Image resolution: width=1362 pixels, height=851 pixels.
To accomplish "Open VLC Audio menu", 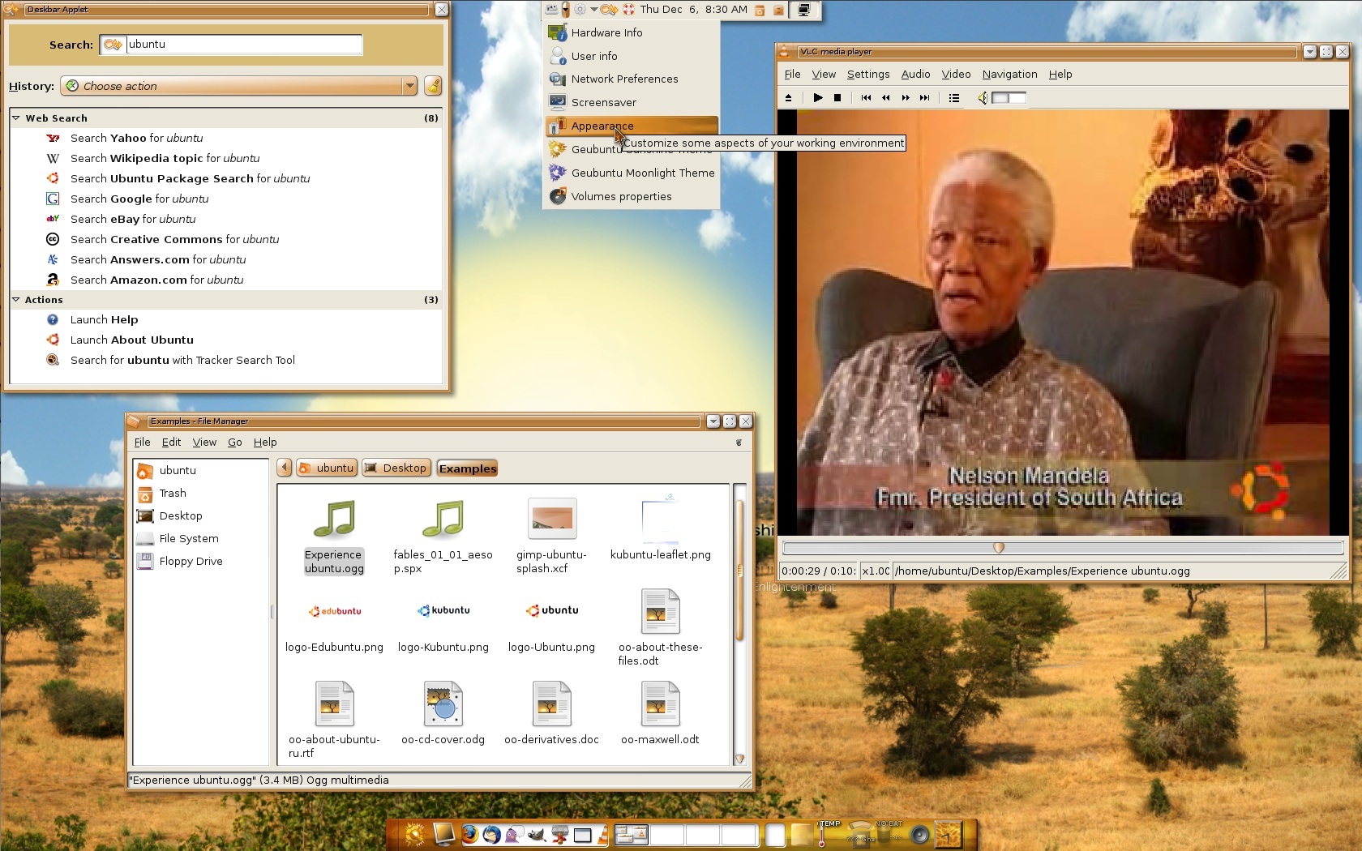I will pyautogui.click(x=915, y=74).
